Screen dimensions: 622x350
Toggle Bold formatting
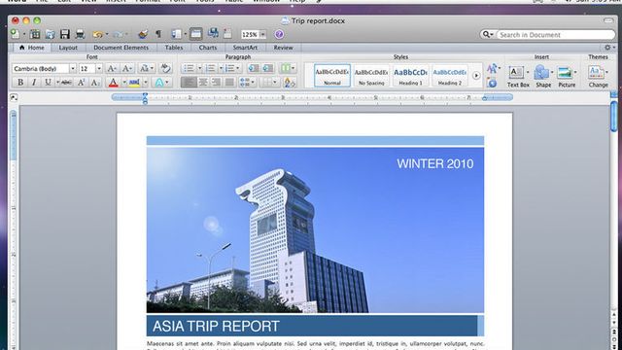[20, 82]
